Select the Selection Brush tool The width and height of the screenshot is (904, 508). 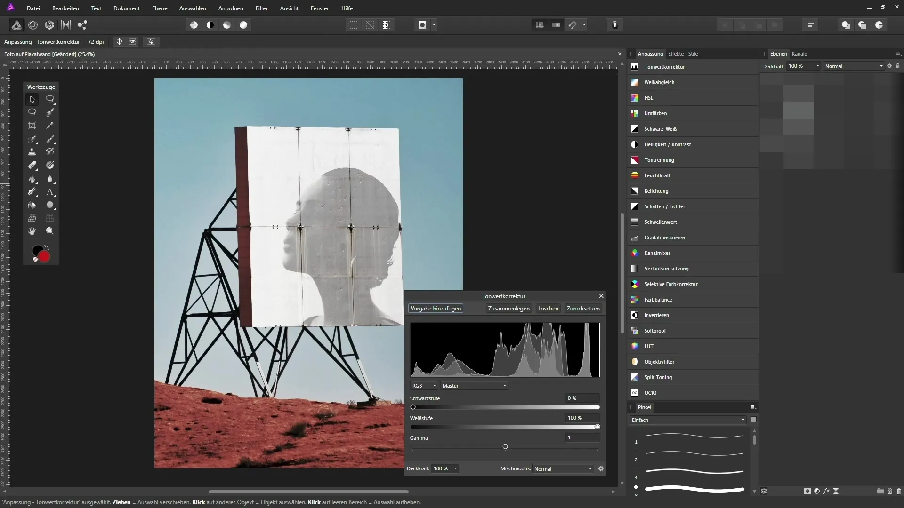pos(50,112)
